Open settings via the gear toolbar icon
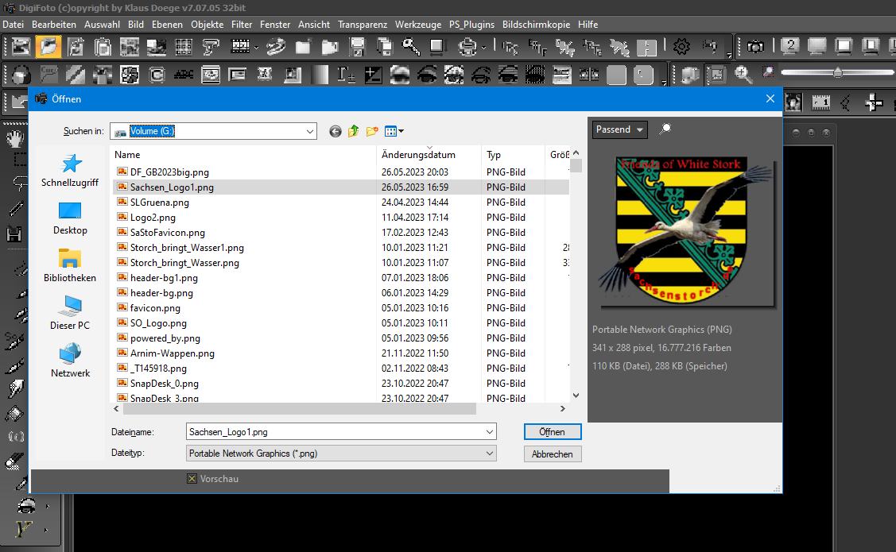 681,46
